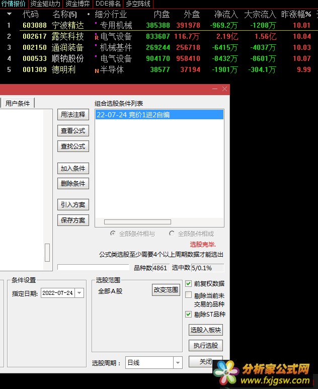Select the 全部条件相与 radio button
This screenshot has height=389, width=318.
113,234
